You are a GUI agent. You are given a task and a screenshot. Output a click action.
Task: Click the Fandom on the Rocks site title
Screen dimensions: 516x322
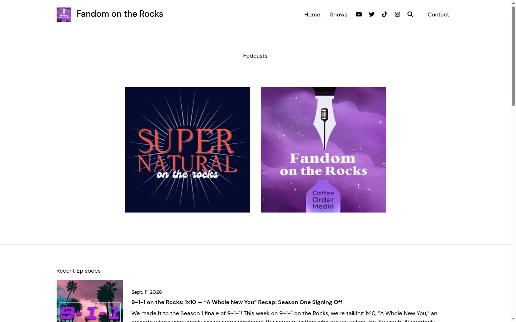120,14
